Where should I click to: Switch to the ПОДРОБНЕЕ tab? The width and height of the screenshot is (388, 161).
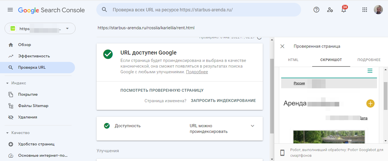click(369, 60)
